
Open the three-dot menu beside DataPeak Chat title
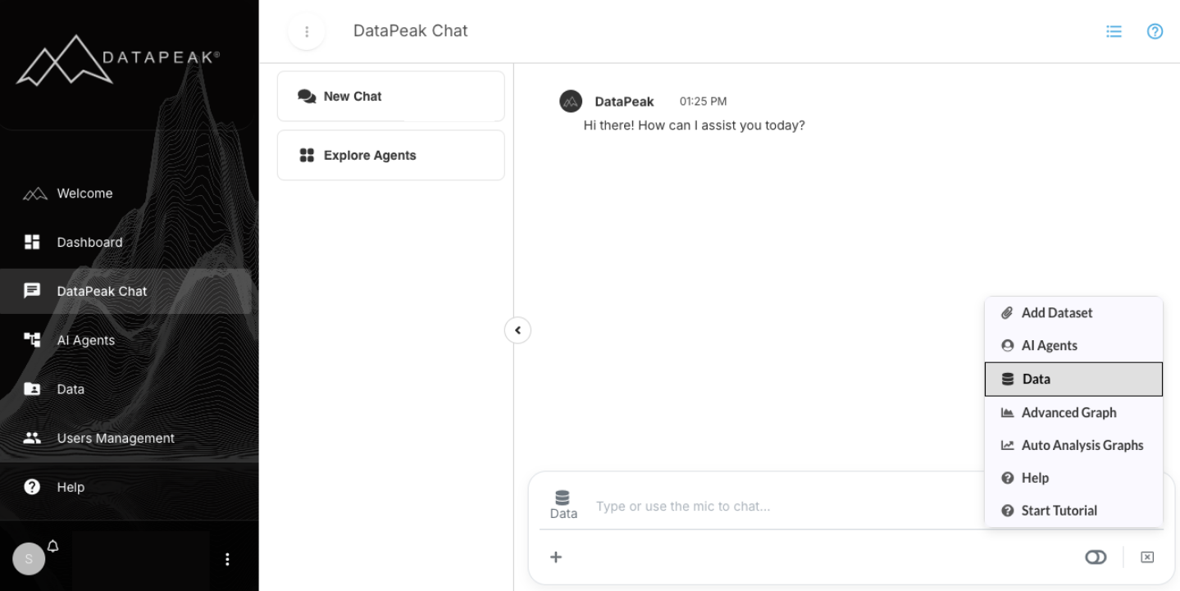click(x=306, y=31)
